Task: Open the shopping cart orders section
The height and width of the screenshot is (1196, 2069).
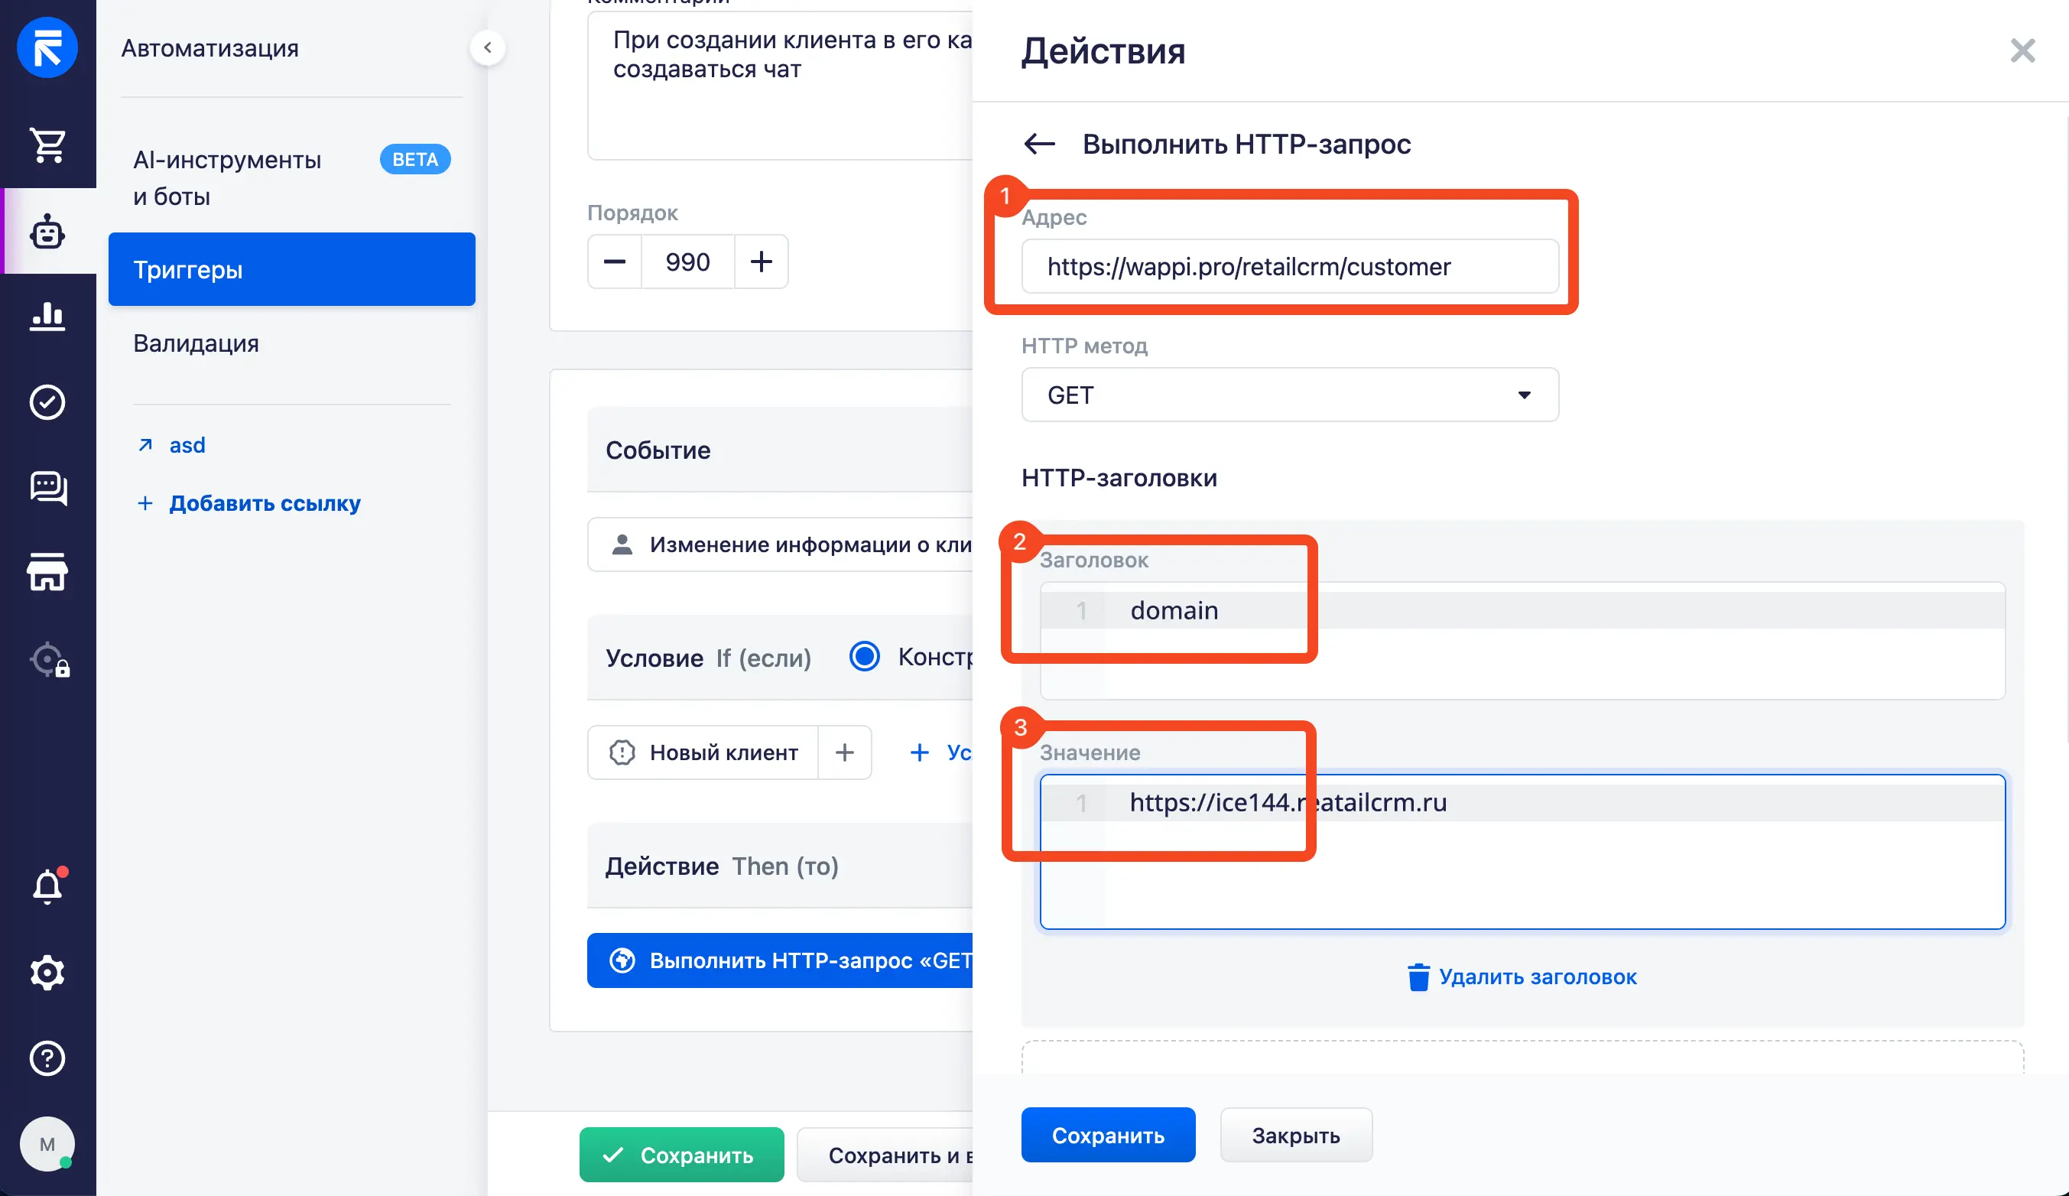Action: tap(47, 145)
